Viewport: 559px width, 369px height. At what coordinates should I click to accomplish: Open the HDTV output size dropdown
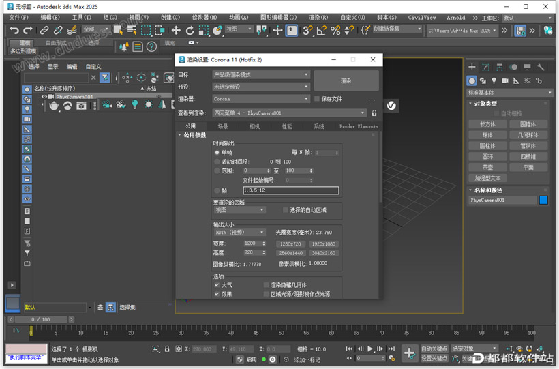coord(239,233)
